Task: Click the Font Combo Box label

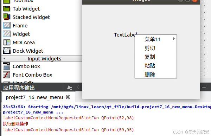Action: click(32, 75)
